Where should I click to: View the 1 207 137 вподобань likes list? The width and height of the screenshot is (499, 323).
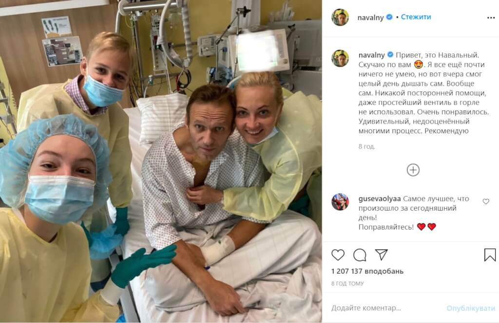pyautogui.click(x=367, y=271)
